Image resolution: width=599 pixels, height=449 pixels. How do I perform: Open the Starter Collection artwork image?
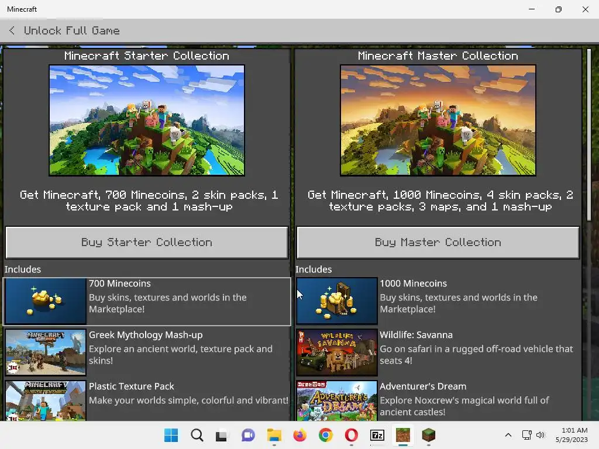(147, 120)
